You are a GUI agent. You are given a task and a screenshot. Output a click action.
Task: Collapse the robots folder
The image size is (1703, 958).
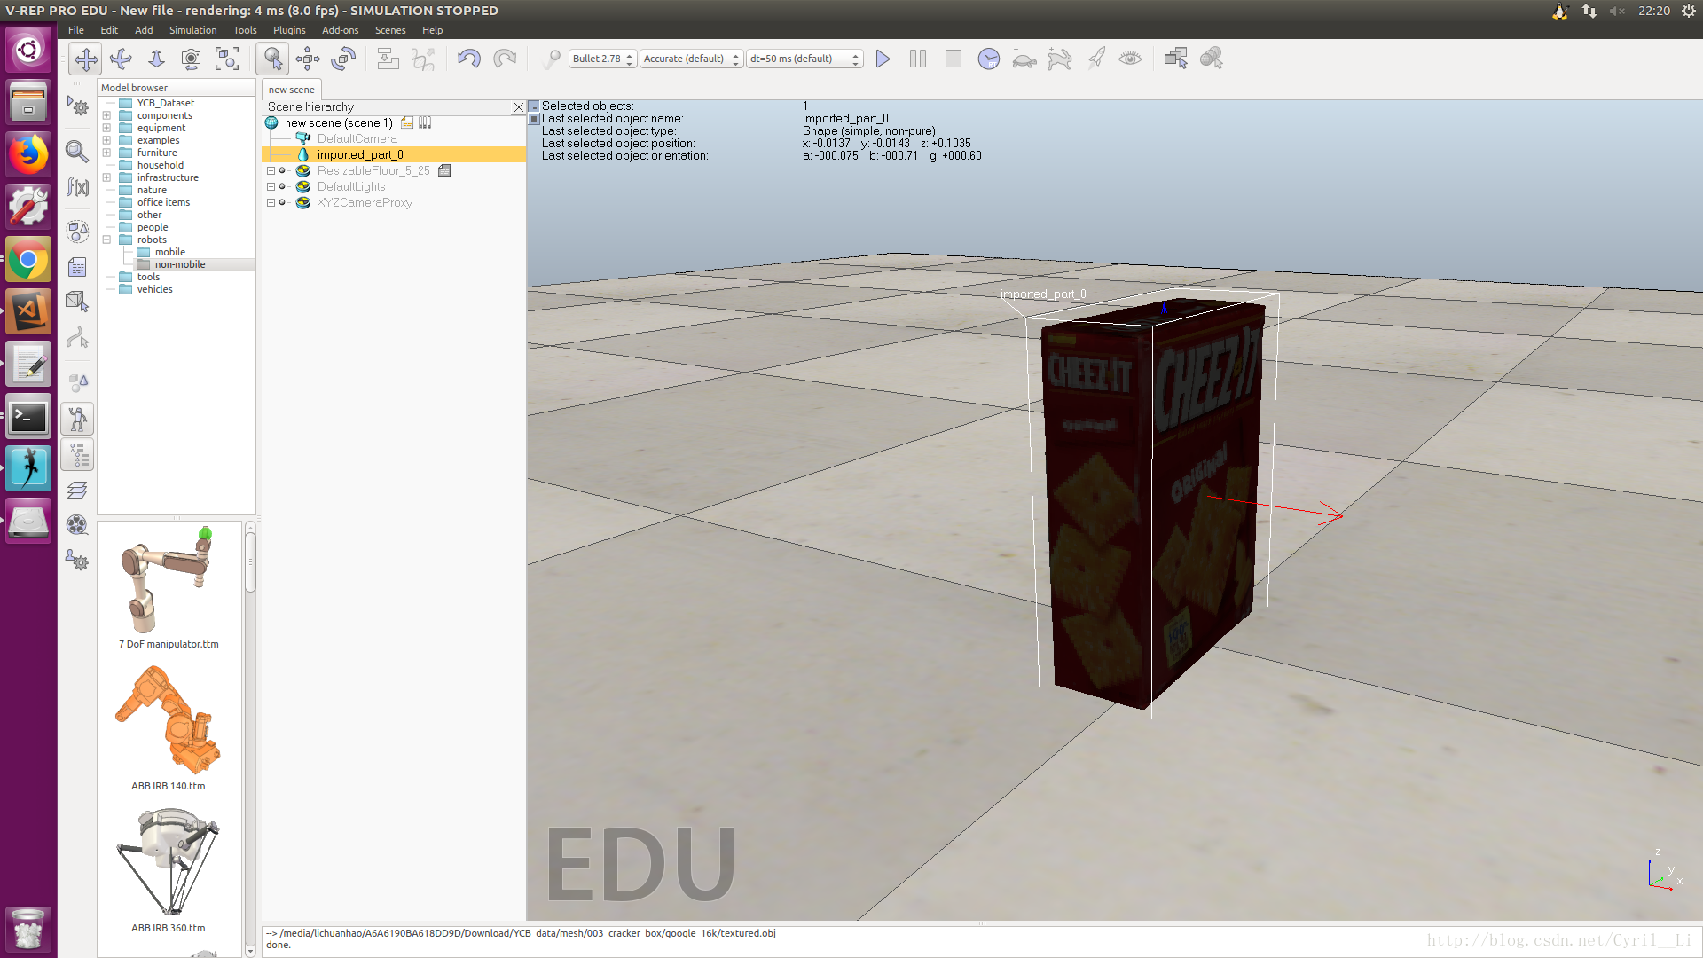106,239
